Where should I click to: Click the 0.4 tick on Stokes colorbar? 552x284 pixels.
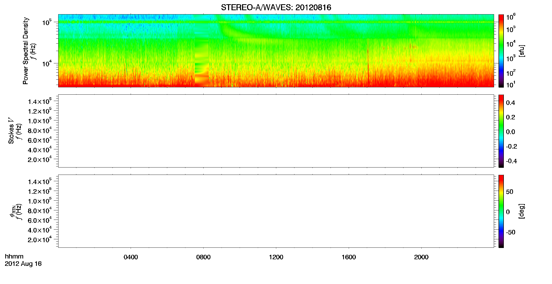click(510, 103)
